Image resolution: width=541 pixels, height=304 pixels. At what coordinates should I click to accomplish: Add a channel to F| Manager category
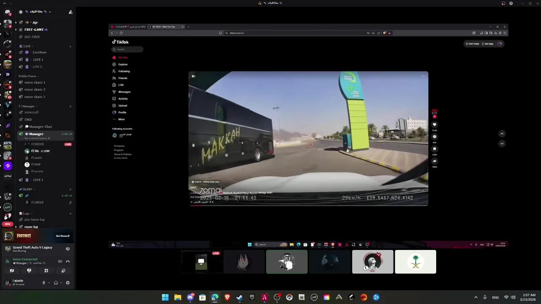point(70,106)
